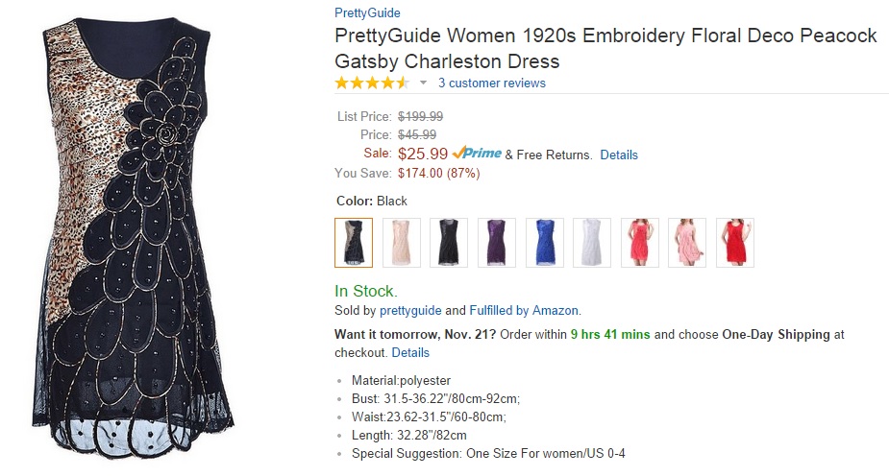The image size is (889, 476).
Task: Open Details link next to Free Returns
Action: coord(619,155)
